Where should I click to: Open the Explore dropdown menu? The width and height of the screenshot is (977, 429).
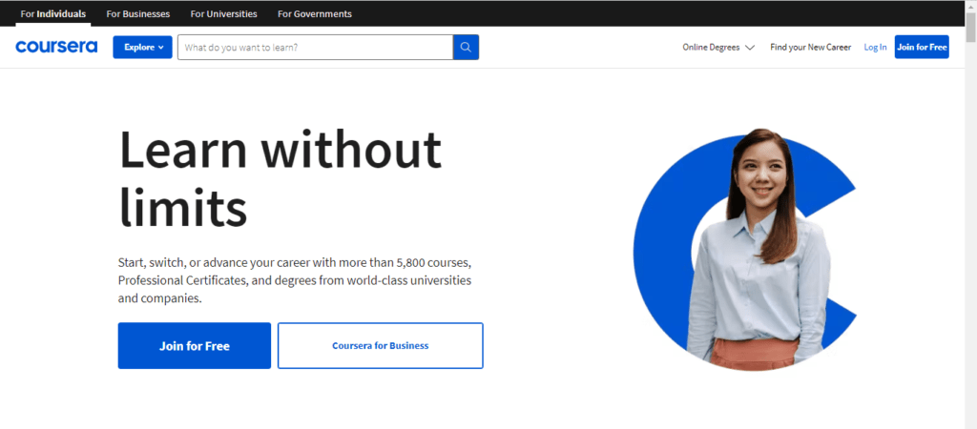143,48
